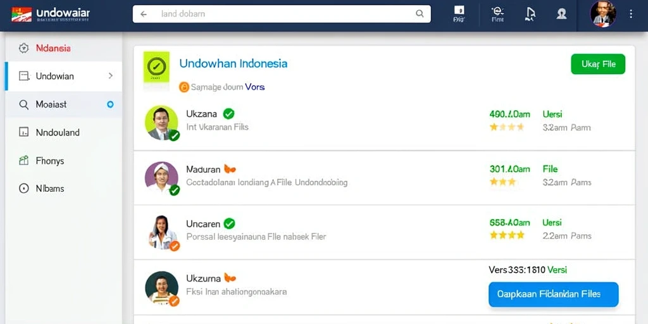Click the Uersi label in Uncaren row
This screenshot has height=324, width=648.
(x=552, y=222)
